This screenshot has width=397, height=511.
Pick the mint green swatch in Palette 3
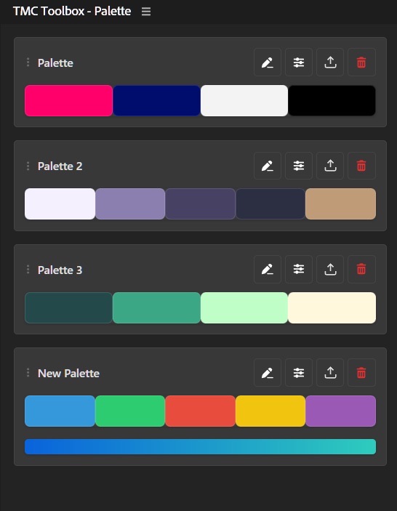pos(244,307)
